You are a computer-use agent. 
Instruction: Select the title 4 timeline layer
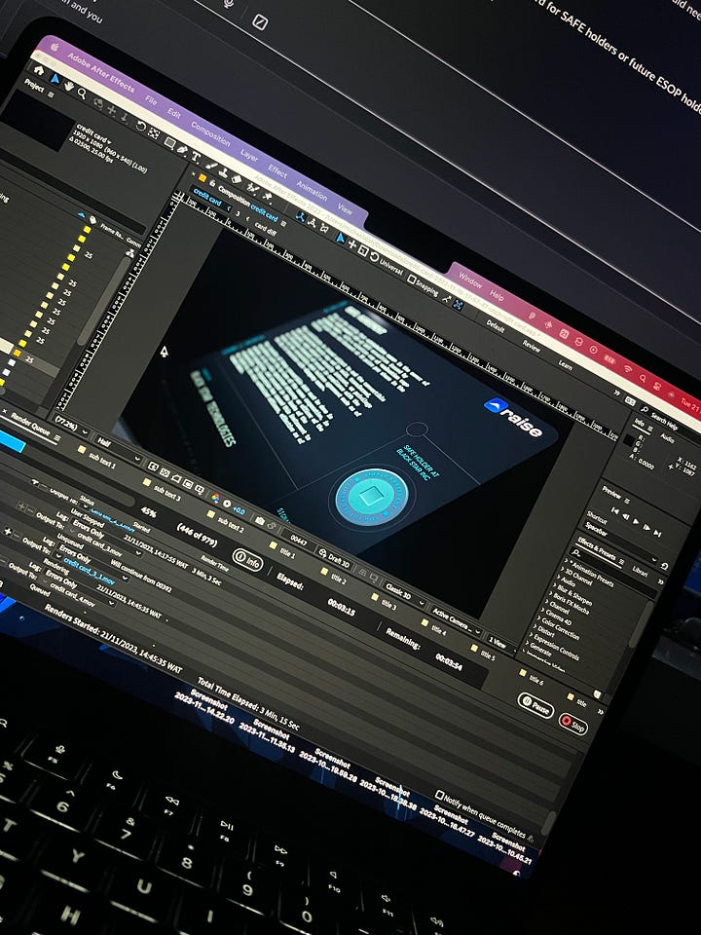tap(438, 629)
